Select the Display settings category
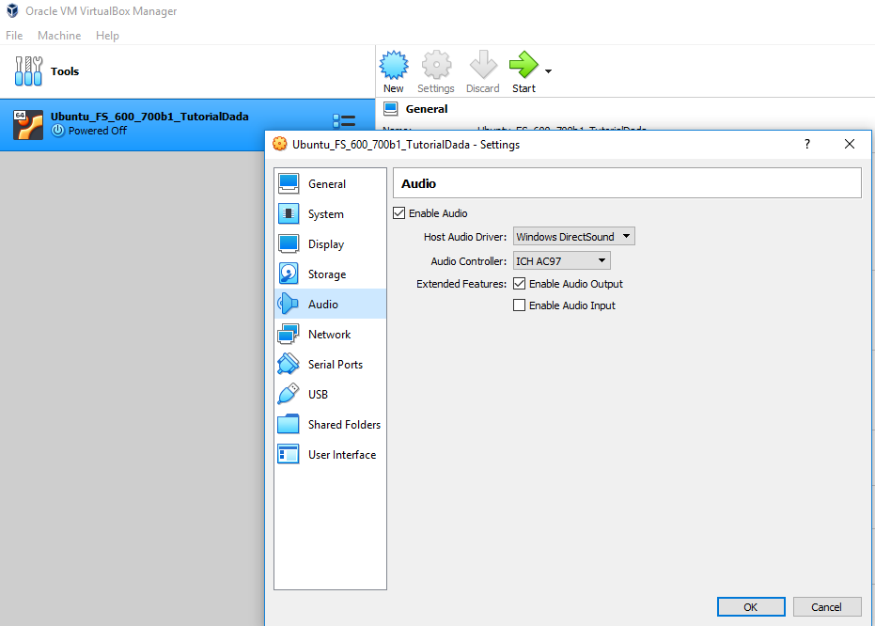 click(x=325, y=244)
